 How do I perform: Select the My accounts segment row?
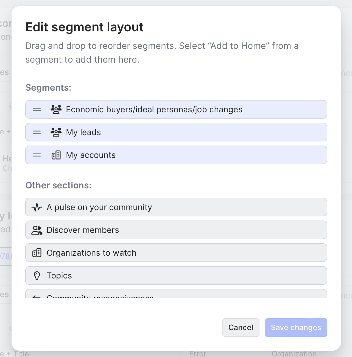[176, 155]
